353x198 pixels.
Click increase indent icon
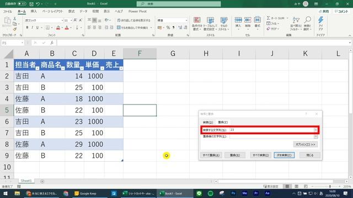(x=111, y=28)
